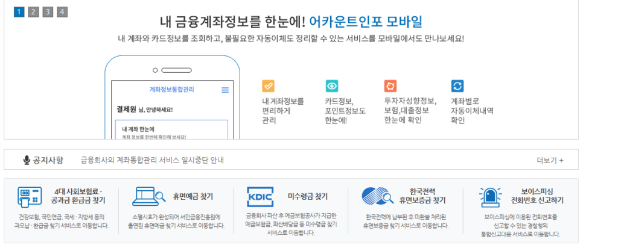Go to banner slide 1
The width and height of the screenshot is (618, 248).
tap(19, 12)
